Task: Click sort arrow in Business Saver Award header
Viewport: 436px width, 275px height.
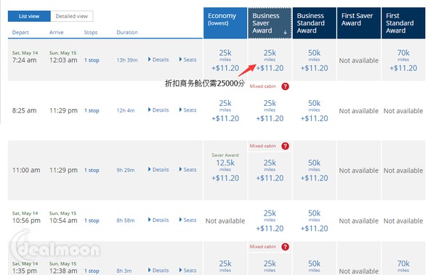Action: [285, 33]
